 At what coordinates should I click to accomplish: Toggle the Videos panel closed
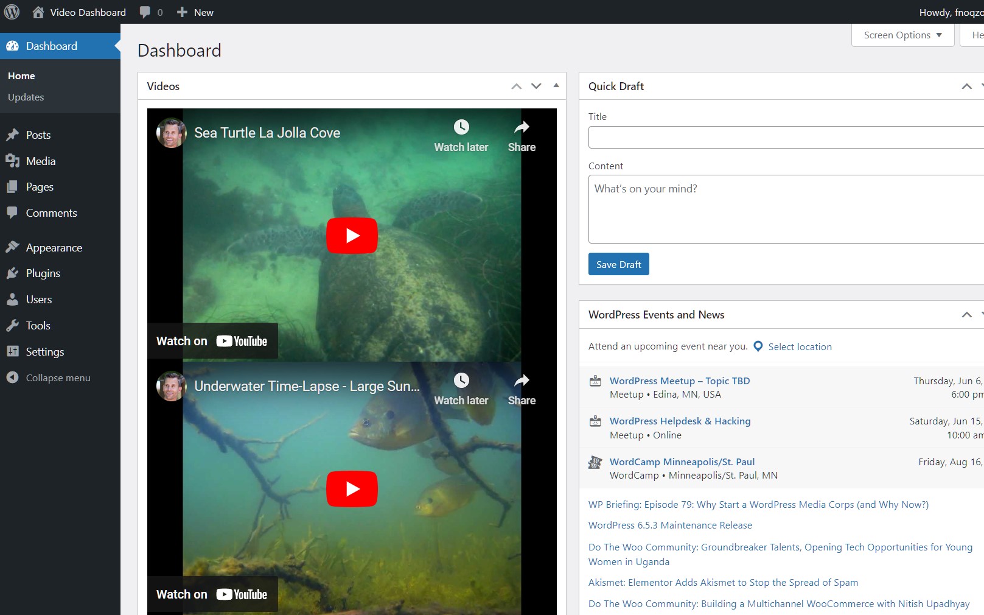click(x=556, y=86)
